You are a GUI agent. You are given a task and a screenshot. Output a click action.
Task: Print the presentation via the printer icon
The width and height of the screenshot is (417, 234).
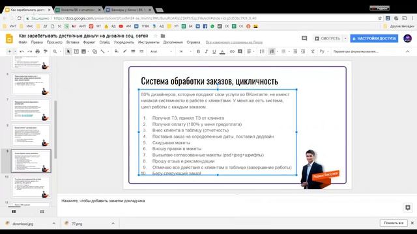pos(38,51)
